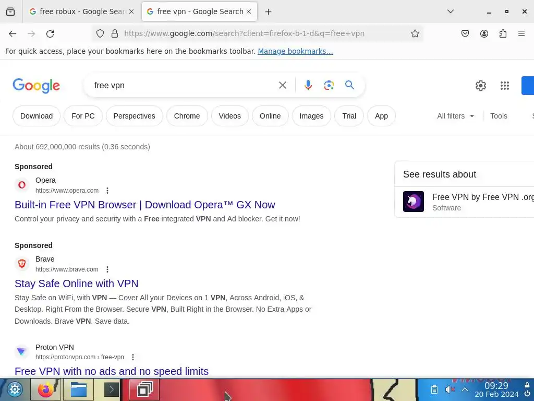Screen dimensions: 534x401
Task: Click the Free VPN unicorn thumbnail
Action: pos(414,202)
